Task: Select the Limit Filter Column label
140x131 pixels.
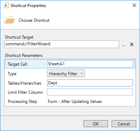Action: pos(25,92)
